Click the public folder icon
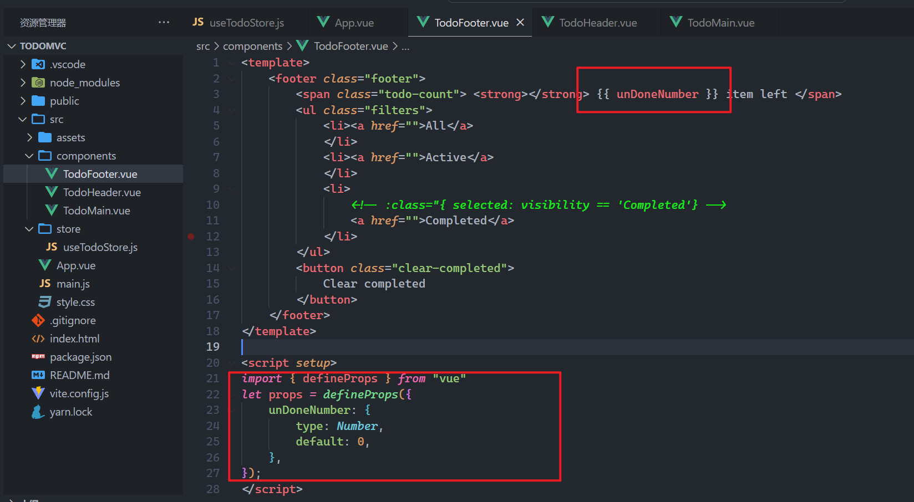Viewport: 914px width, 502px height. pyautogui.click(x=38, y=101)
